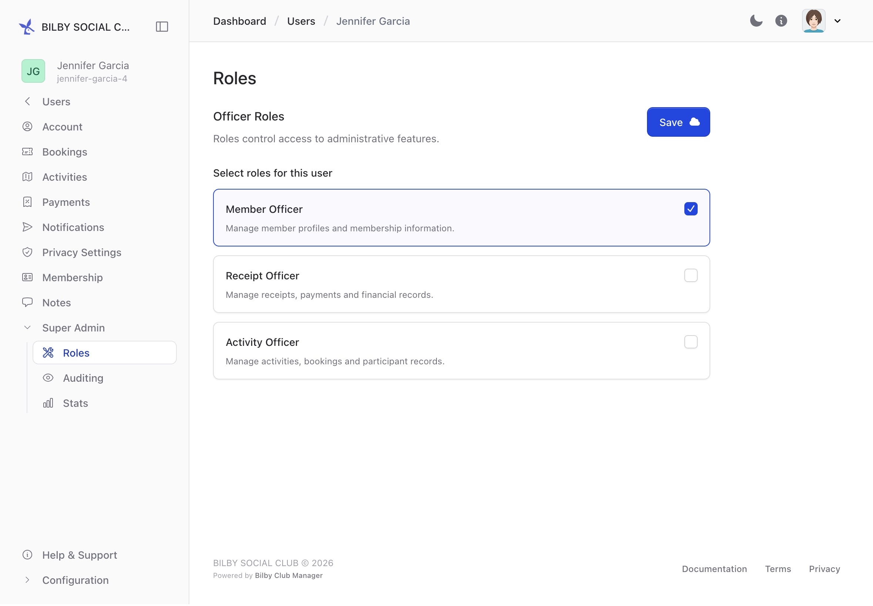Viewport: 873px width, 606px height.
Task: Click the Roles tools icon in sidebar
Action: click(48, 353)
